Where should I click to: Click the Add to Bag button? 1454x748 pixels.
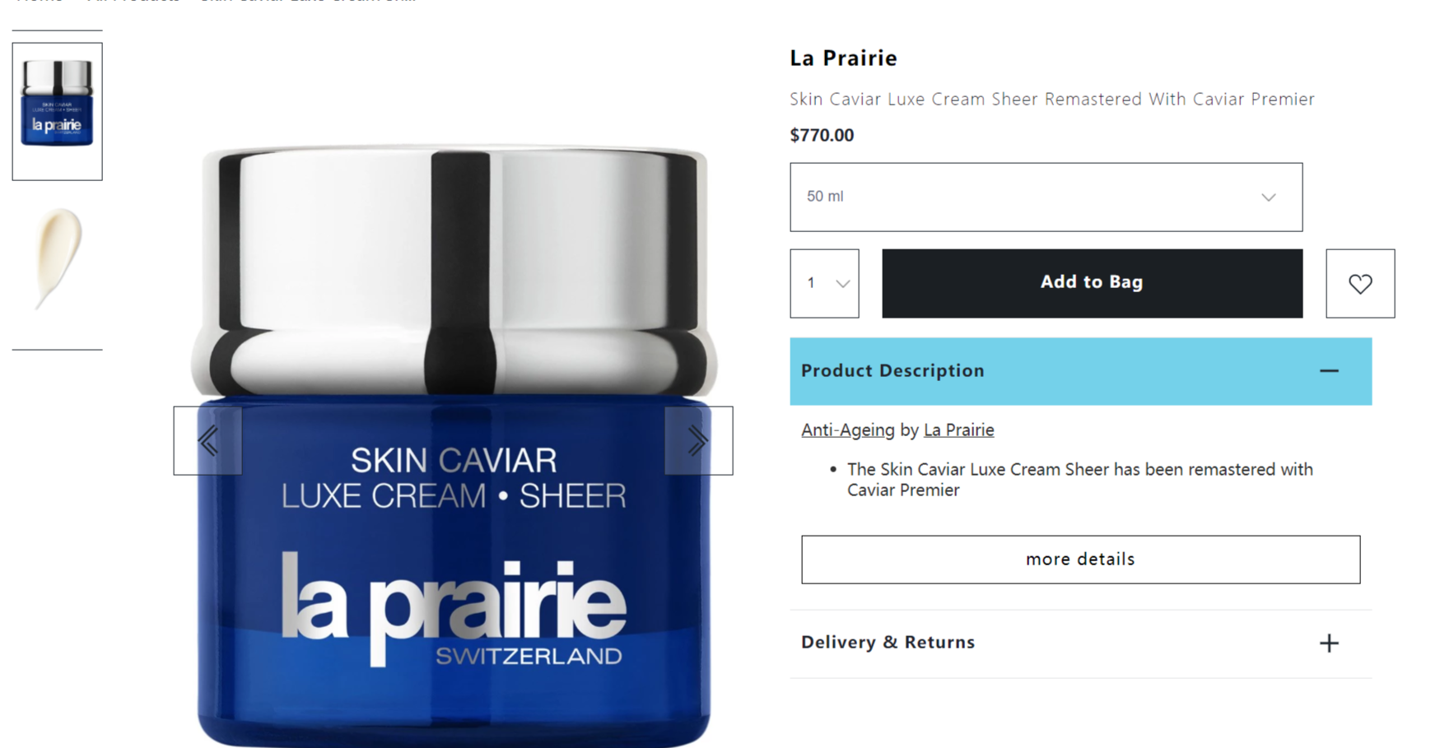(1092, 283)
